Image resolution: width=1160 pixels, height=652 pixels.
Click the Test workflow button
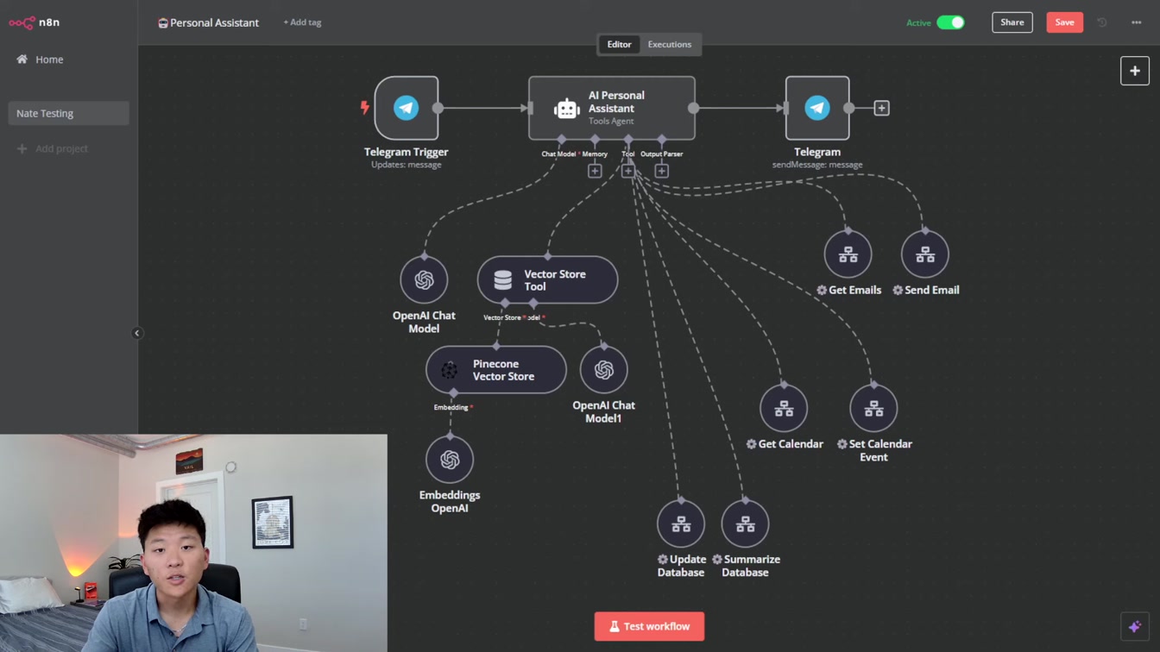click(x=649, y=626)
